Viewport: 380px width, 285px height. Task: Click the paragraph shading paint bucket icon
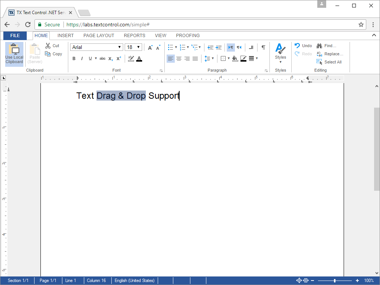(235, 59)
